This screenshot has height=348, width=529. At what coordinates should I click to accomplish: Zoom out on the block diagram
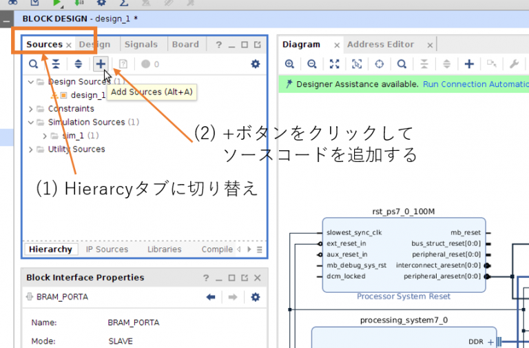point(312,64)
